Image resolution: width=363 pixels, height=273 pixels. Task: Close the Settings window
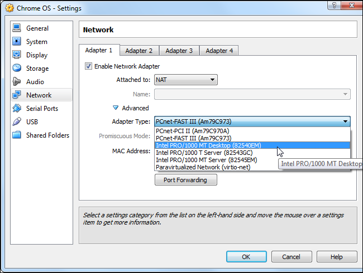point(352,6)
